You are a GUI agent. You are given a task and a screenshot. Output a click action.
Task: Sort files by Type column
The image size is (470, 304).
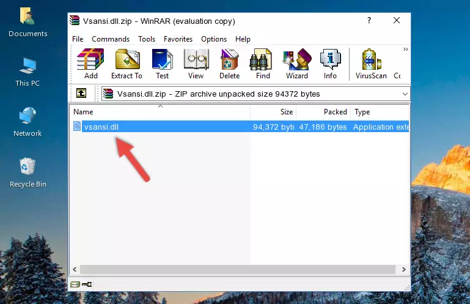click(x=380, y=112)
